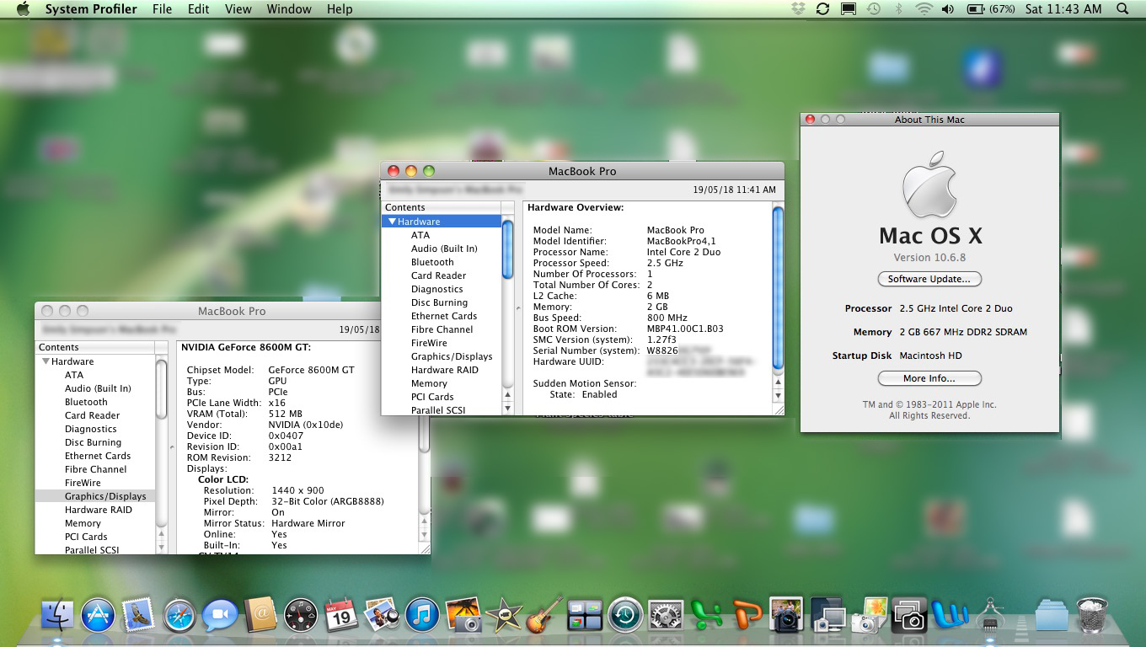Click the More Info... button

coord(929,378)
